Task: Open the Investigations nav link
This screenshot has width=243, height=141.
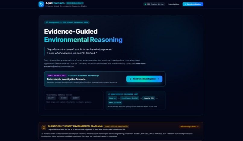Action: (x=174, y=4)
